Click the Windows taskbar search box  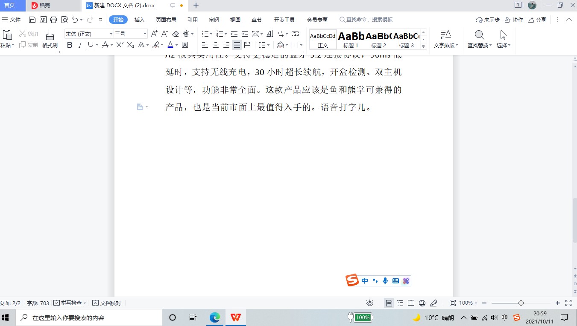[89, 317]
